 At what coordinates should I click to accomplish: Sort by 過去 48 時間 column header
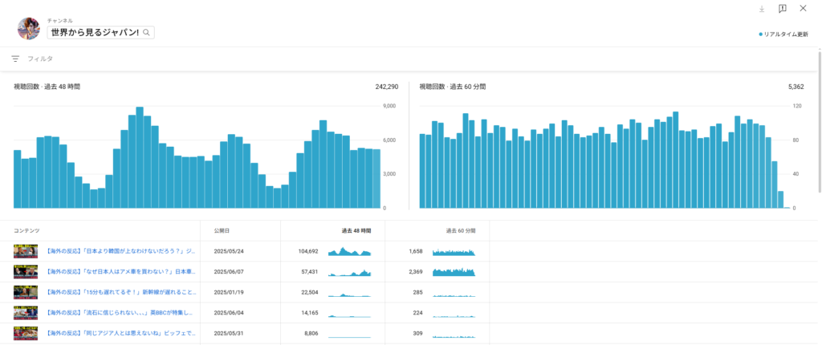point(356,230)
